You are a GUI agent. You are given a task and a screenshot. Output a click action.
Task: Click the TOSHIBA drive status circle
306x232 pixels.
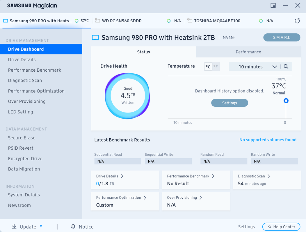(261, 21)
